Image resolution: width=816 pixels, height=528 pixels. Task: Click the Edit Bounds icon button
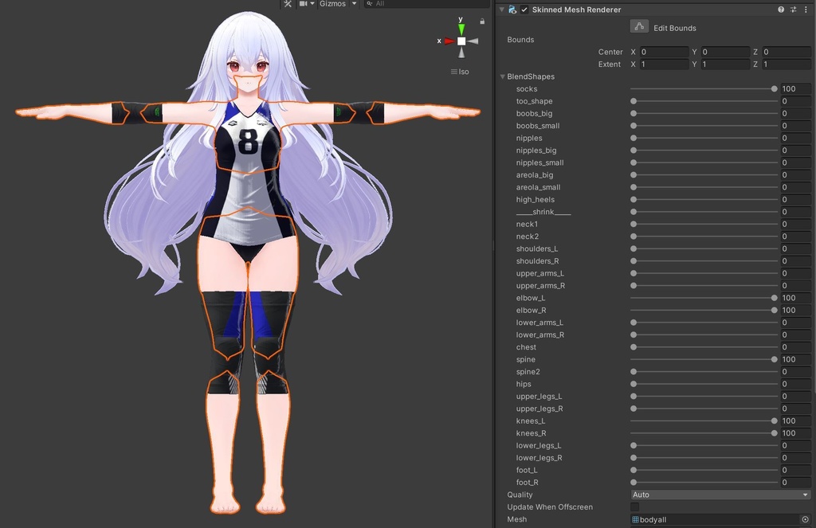(639, 27)
